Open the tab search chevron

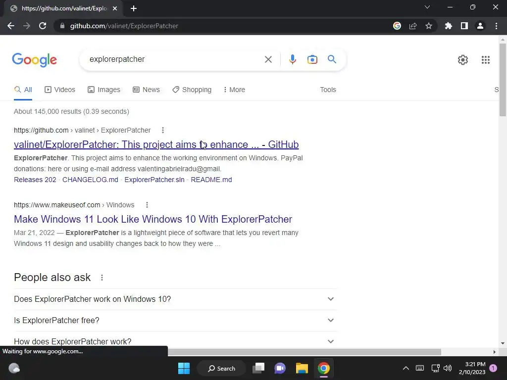pyautogui.click(x=427, y=7)
